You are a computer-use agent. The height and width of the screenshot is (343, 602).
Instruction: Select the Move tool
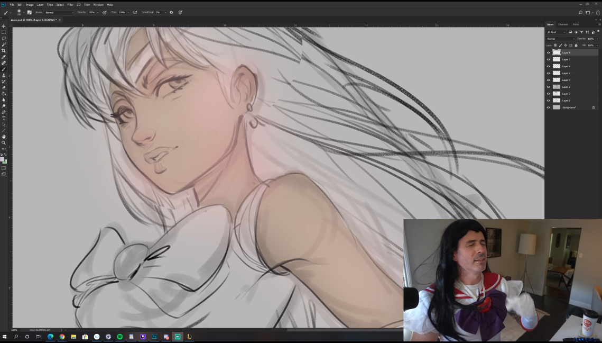pyautogui.click(x=4, y=26)
